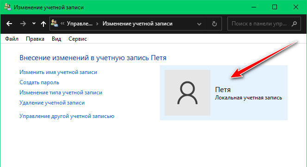
Task: Open the recent locations dropdown arrow
Action: [x=34, y=24]
